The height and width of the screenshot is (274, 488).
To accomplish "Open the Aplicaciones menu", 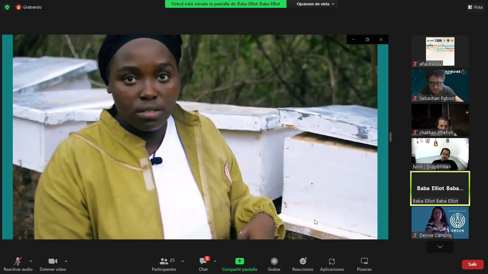I will [332, 264].
